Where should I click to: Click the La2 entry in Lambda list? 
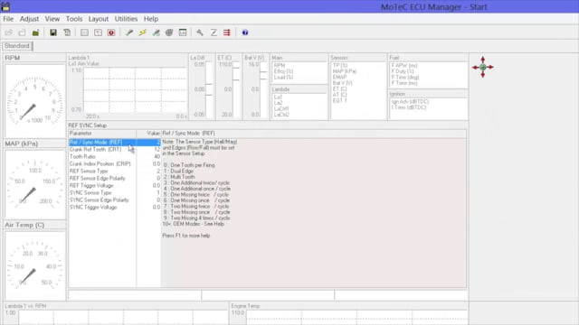pyautogui.click(x=278, y=103)
